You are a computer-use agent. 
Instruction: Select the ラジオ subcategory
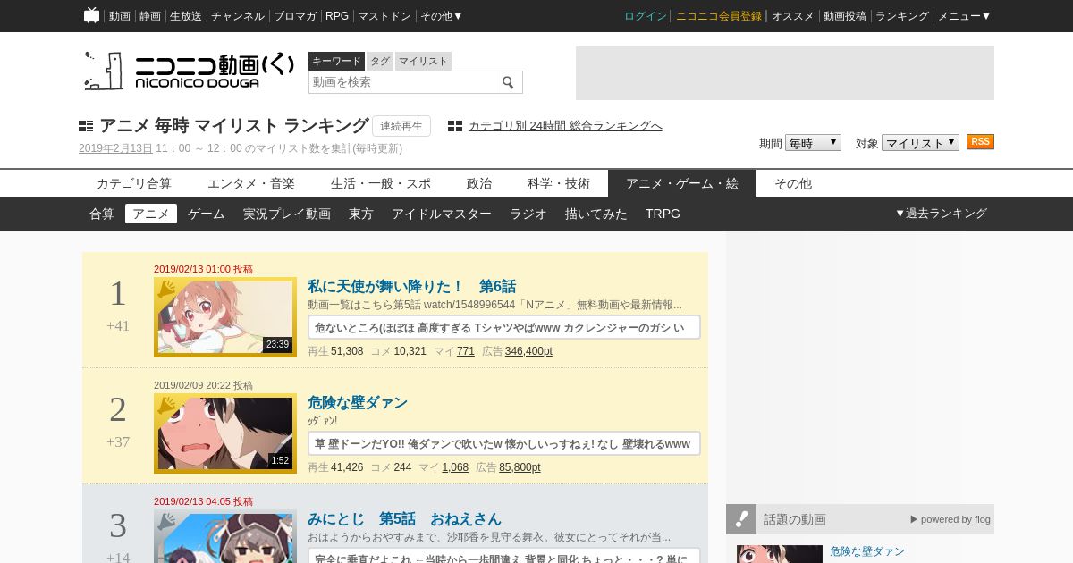tap(528, 214)
